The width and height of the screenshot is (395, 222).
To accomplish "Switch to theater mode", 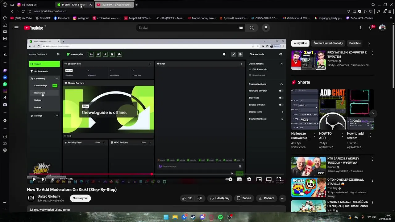I will point(269,179).
